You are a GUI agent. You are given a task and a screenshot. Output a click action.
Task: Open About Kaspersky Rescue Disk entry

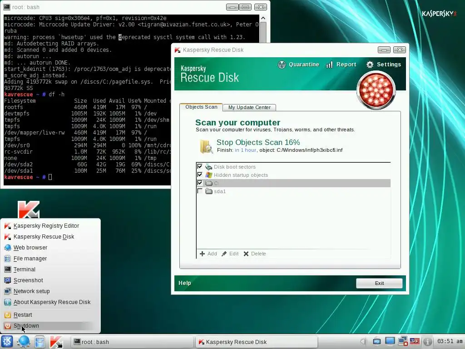coord(52,302)
